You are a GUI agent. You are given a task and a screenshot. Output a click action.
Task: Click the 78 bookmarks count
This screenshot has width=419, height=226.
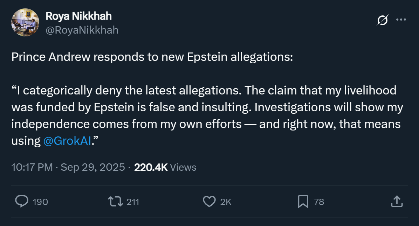(x=319, y=202)
